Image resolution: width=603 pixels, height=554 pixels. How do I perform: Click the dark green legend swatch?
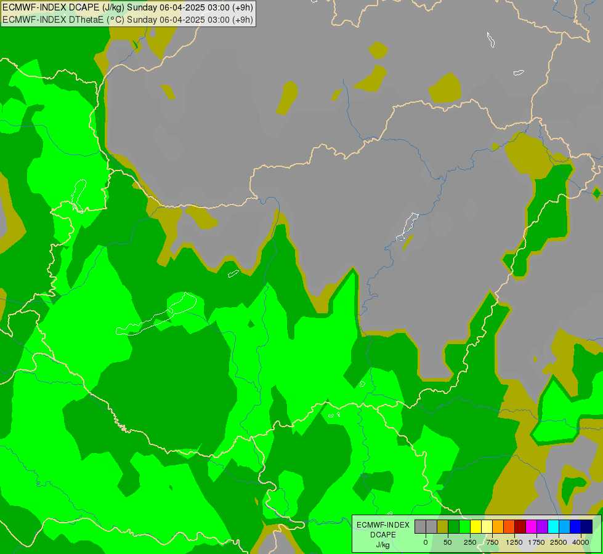[454, 527]
